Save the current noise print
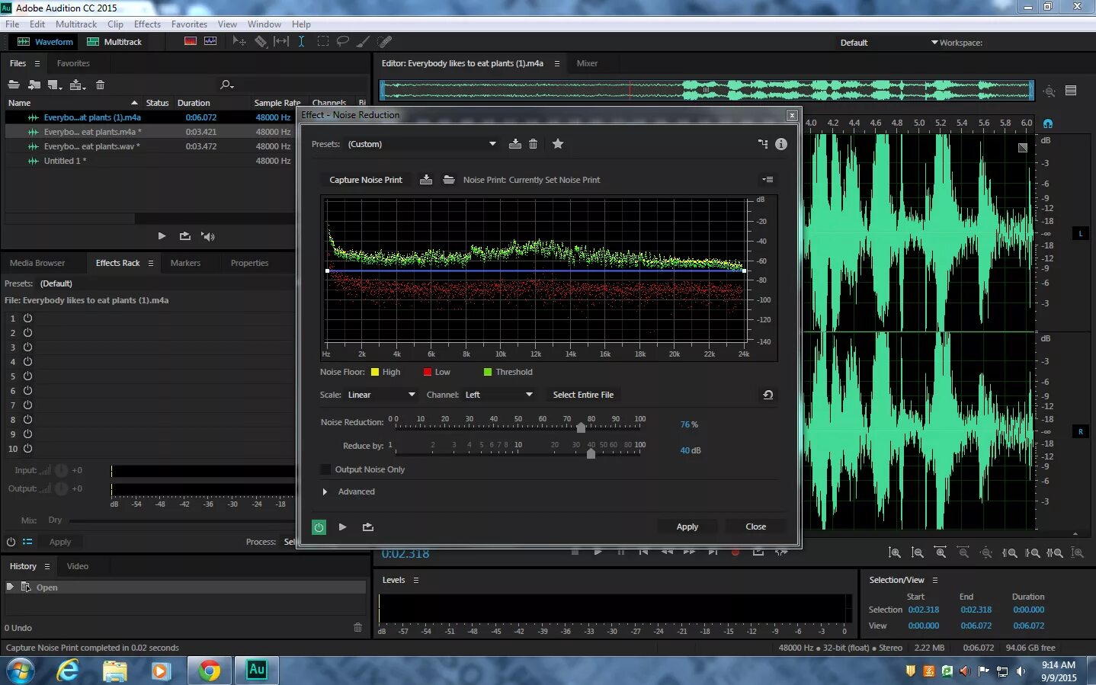Viewport: 1096px width, 685px height. coord(426,180)
